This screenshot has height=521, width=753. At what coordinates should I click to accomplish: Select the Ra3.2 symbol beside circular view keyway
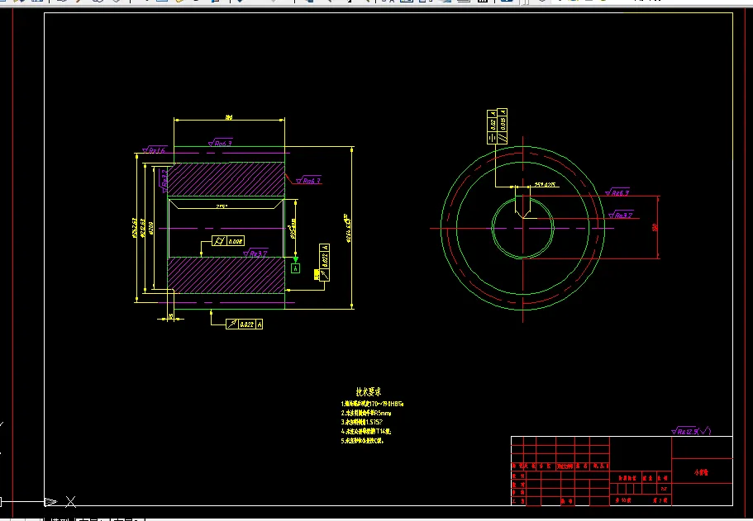[621, 215]
